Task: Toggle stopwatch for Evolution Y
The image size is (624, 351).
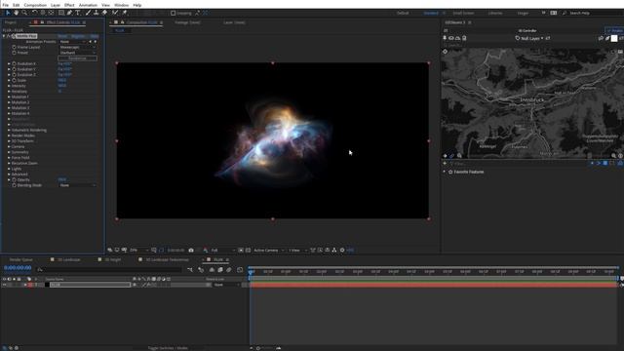Action: tap(14, 69)
